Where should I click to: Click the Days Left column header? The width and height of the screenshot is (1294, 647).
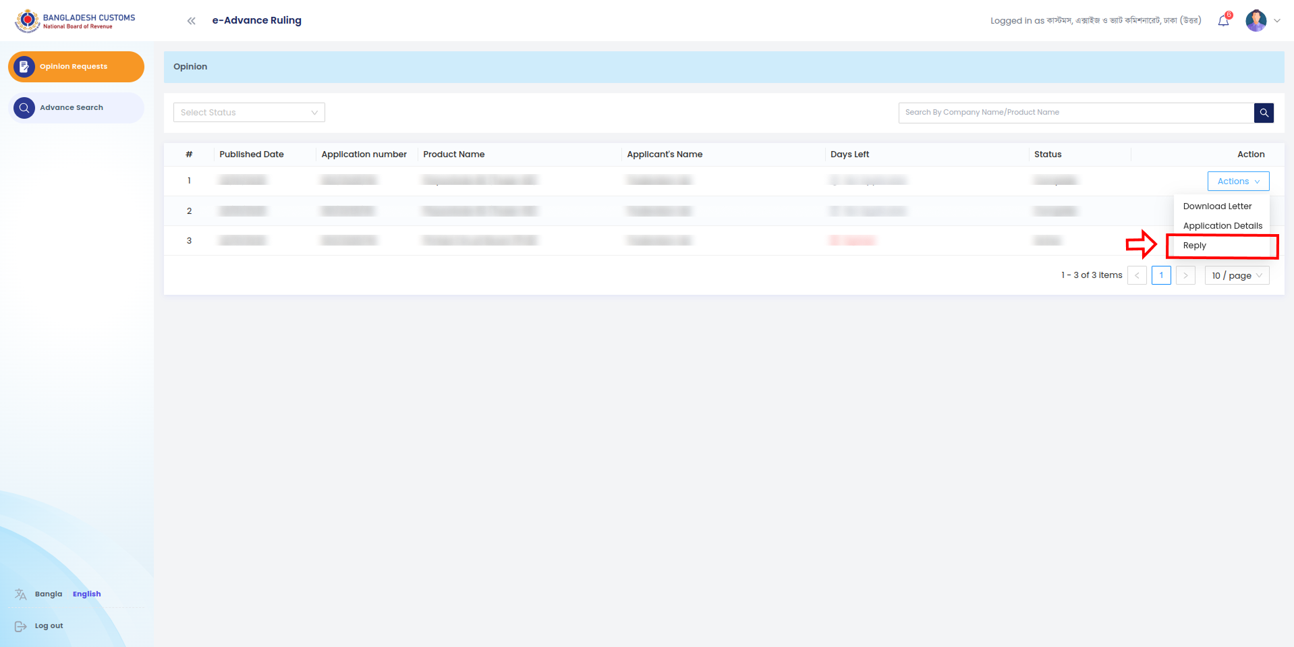pyautogui.click(x=850, y=154)
